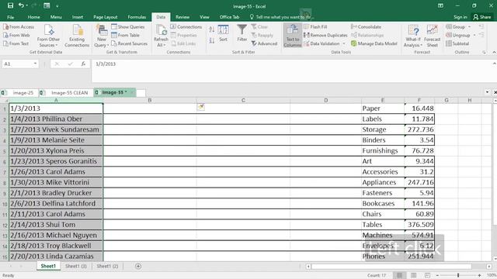The height and width of the screenshot is (279, 497).
Task: Import data From Web
Action: (x=16, y=35)
